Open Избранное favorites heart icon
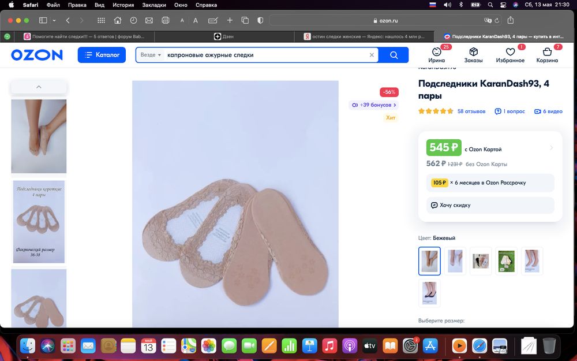Image resolution: width=577 pixels, height=361 pixels. [x=510, y=54]
